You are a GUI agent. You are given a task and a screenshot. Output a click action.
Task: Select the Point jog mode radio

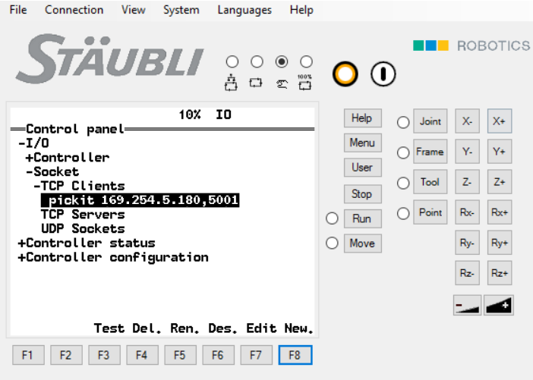(x=403, y=214)
